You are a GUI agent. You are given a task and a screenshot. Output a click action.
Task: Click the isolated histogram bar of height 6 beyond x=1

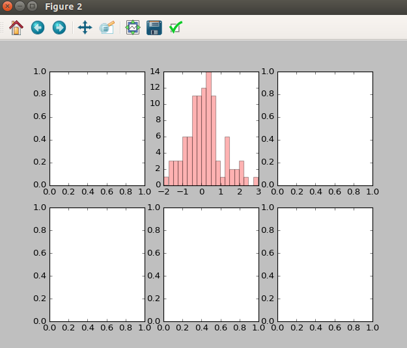point(227,161)
